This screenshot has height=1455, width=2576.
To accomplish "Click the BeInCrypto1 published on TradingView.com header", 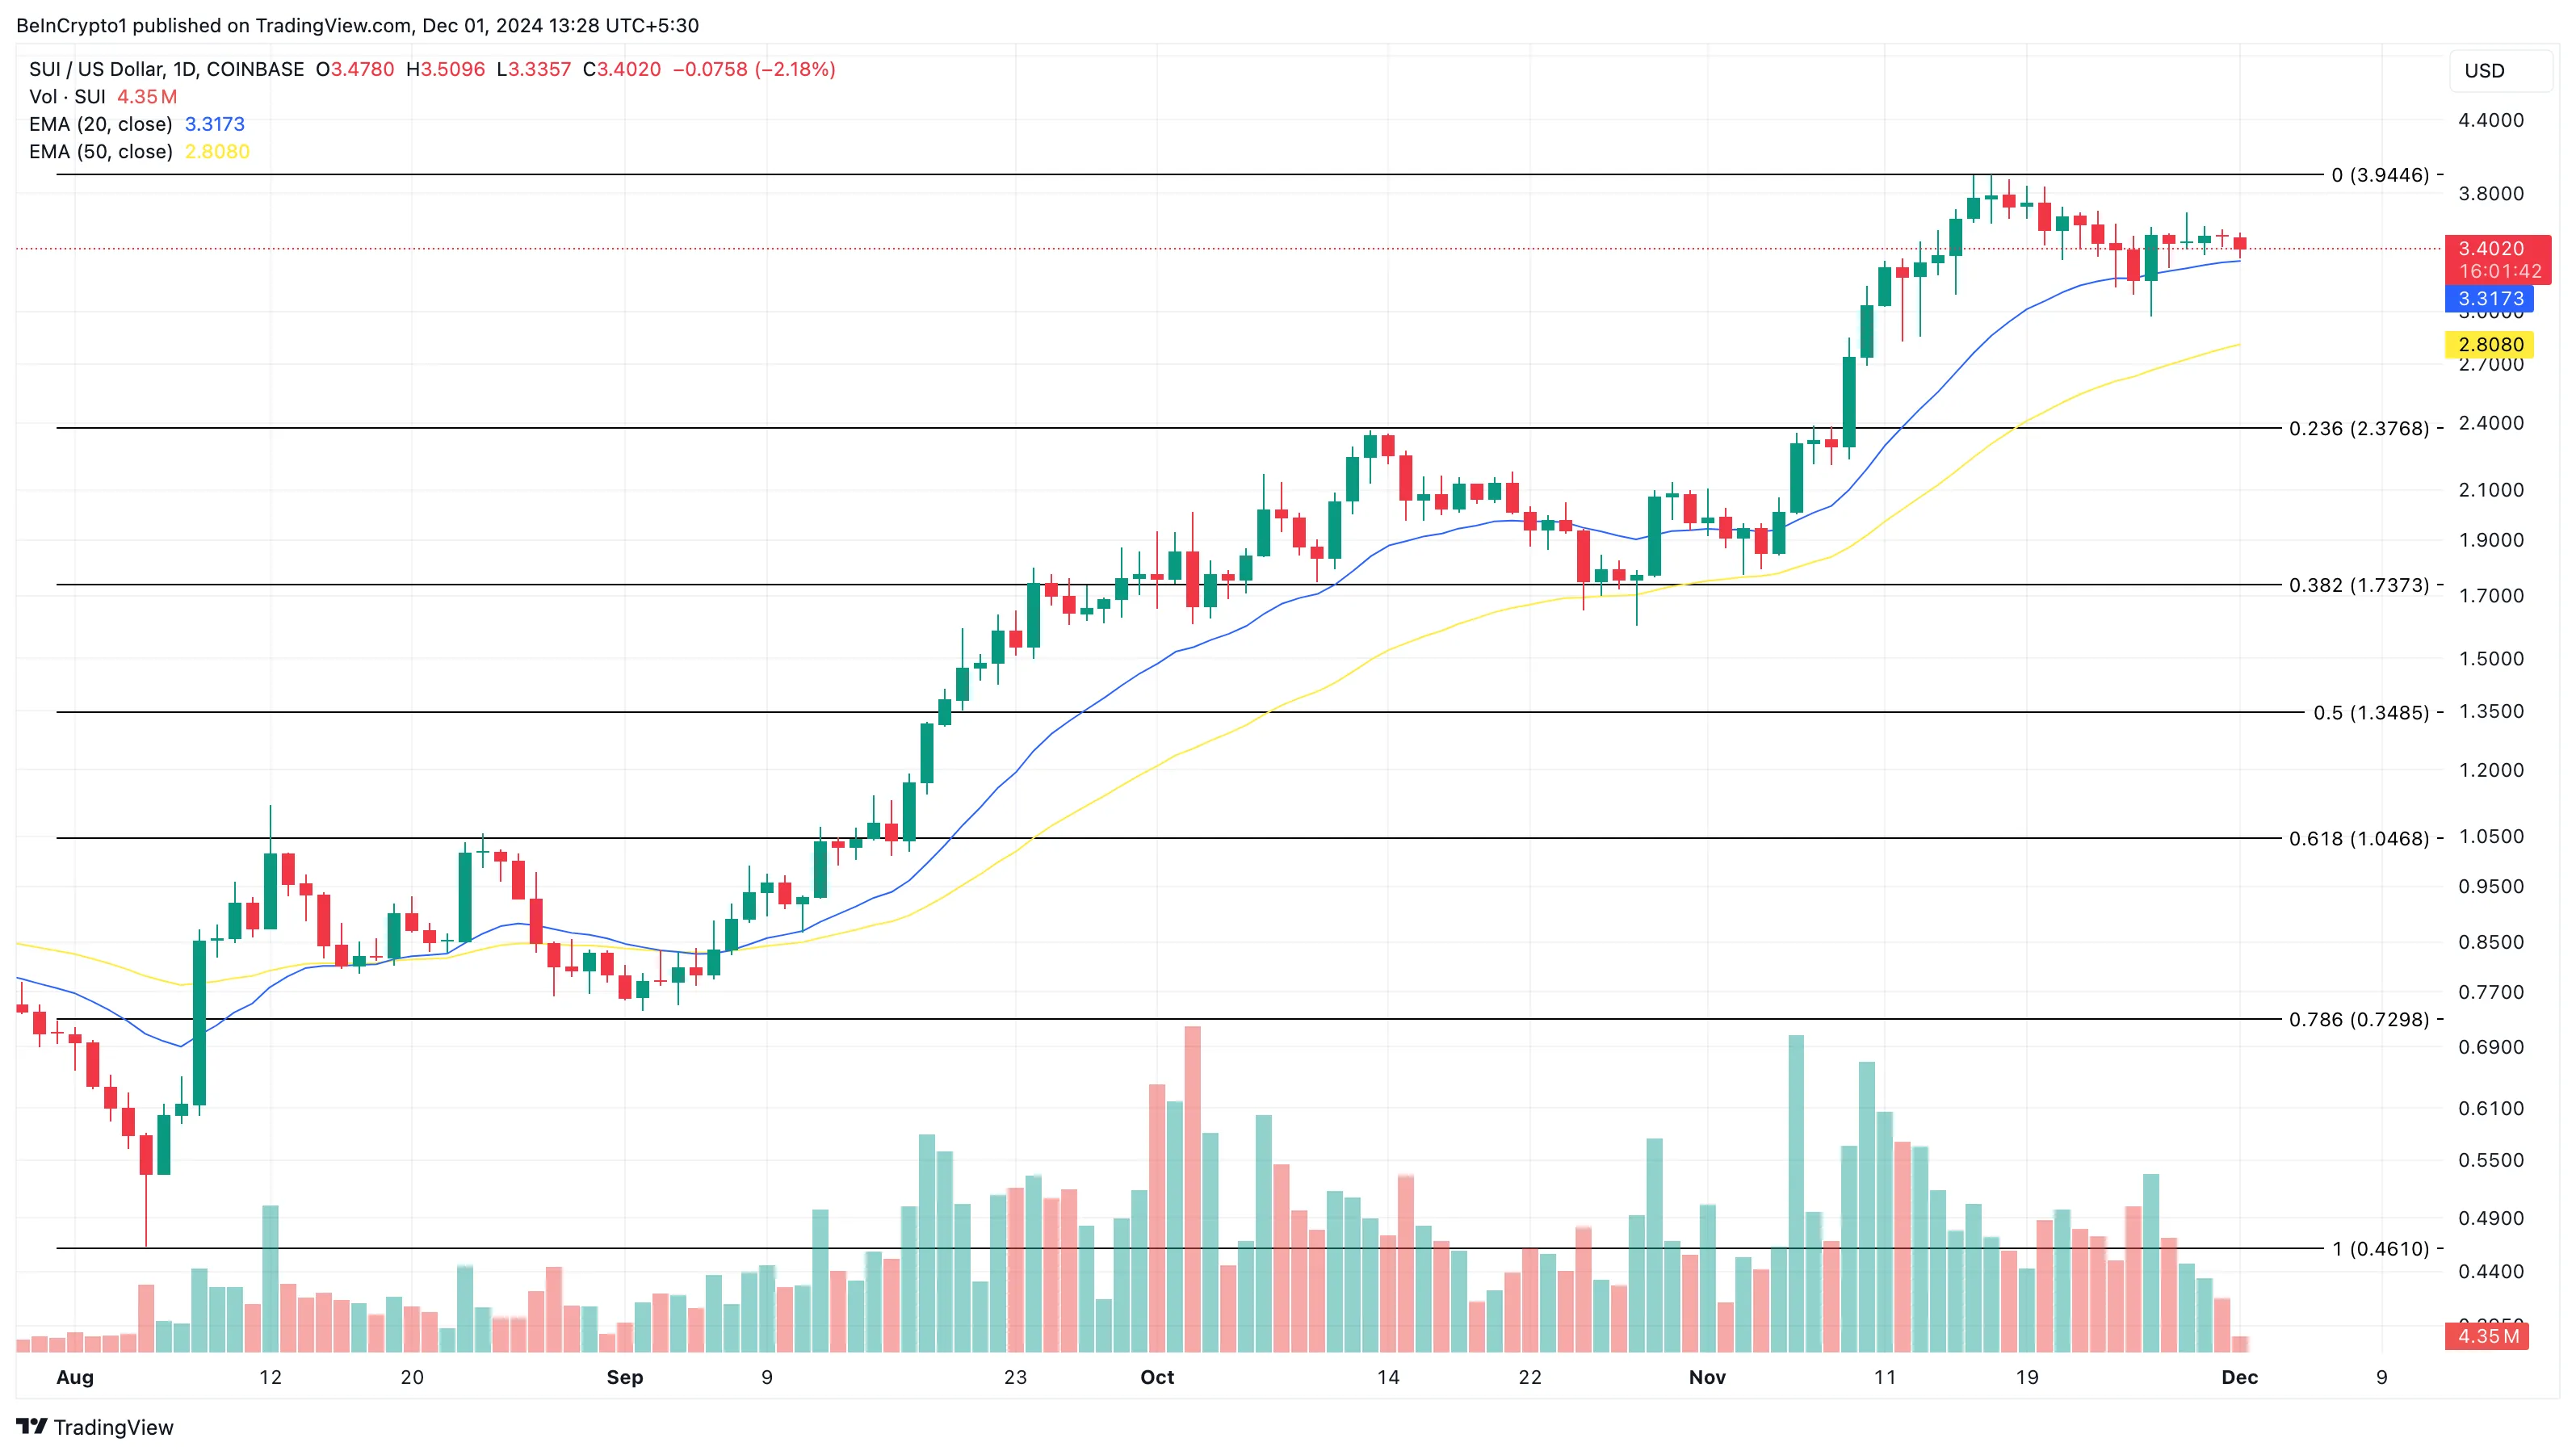I will click(357, 25).
